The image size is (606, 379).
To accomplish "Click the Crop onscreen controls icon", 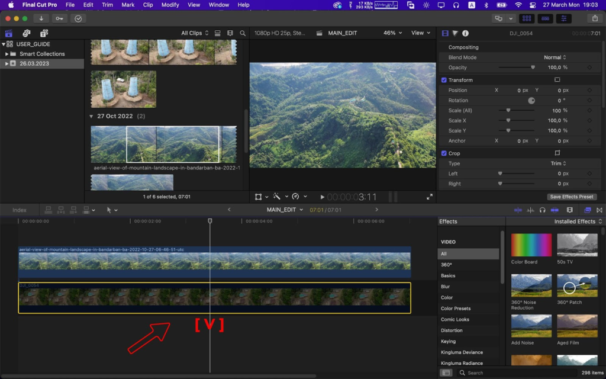I will click(557, 153).
